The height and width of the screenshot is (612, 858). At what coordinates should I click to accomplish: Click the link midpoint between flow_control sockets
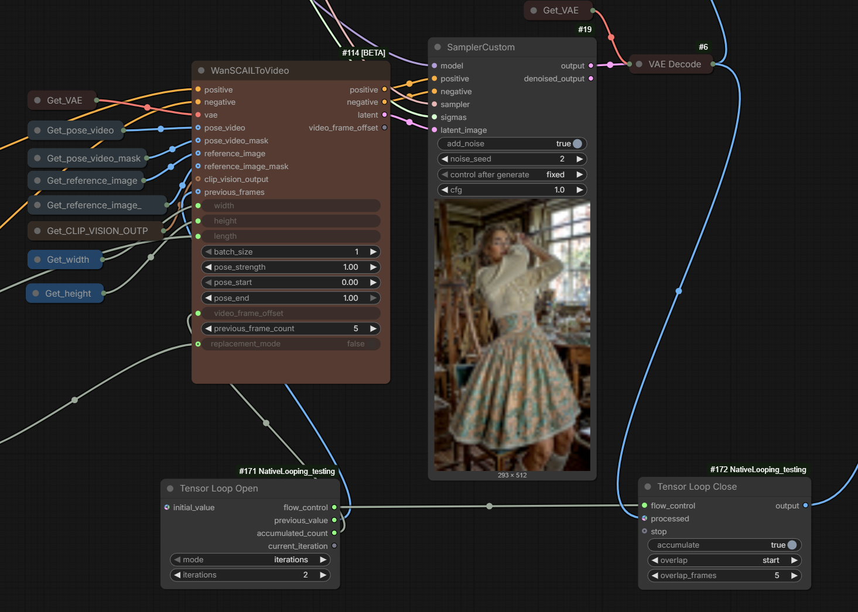point(490,506)
